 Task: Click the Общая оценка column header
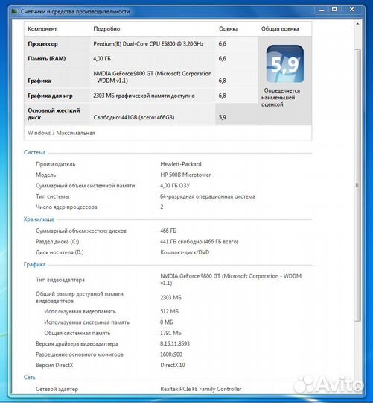(x=280, y=29)
